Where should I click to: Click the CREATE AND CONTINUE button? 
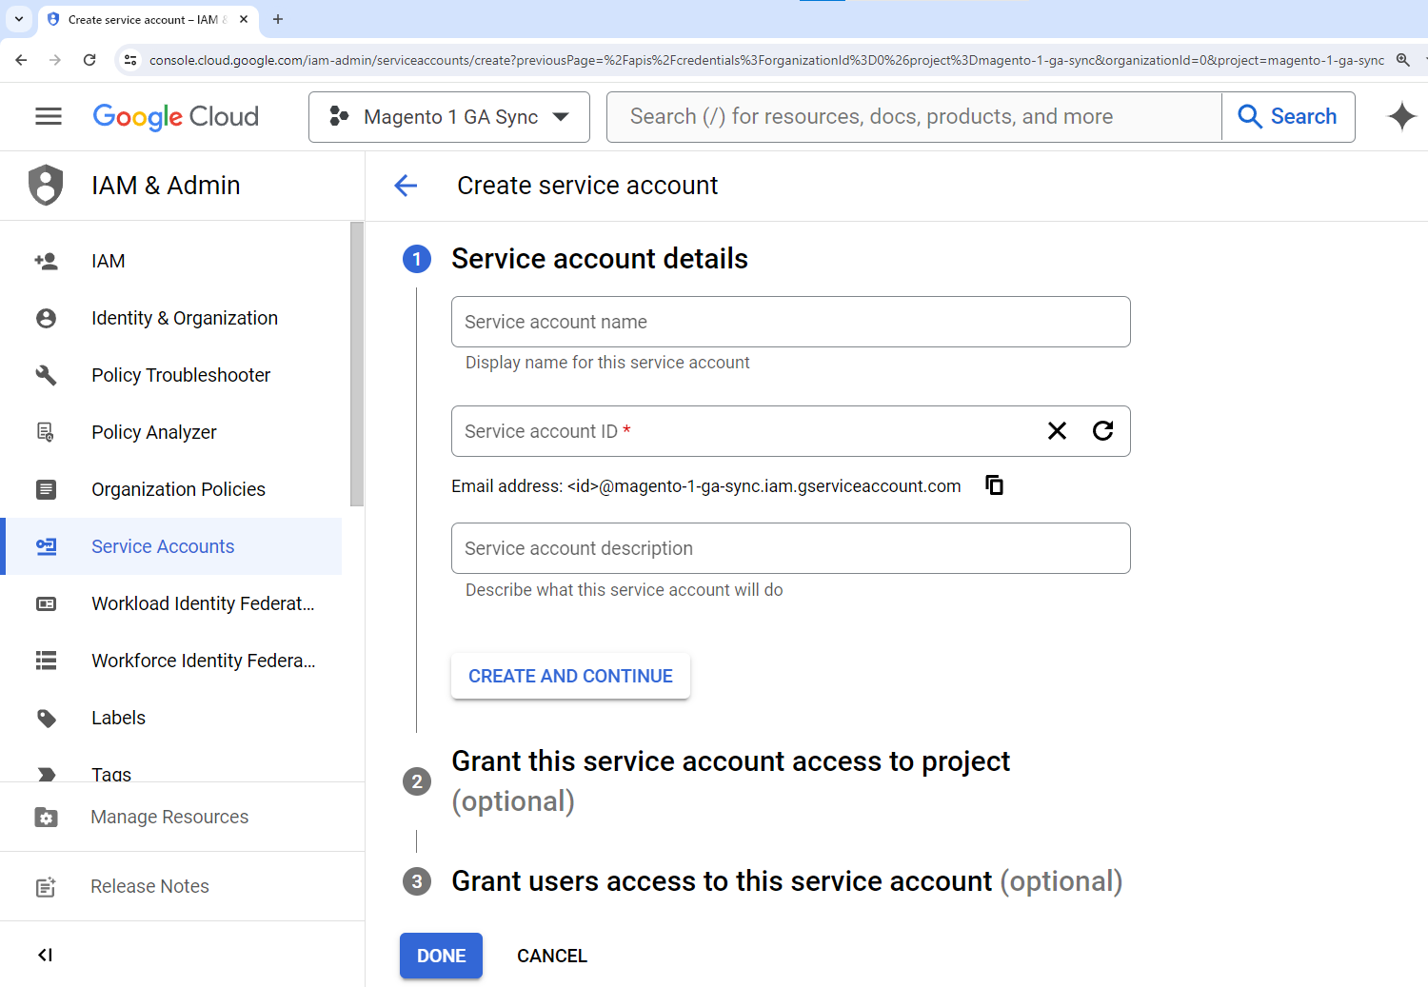570,676
